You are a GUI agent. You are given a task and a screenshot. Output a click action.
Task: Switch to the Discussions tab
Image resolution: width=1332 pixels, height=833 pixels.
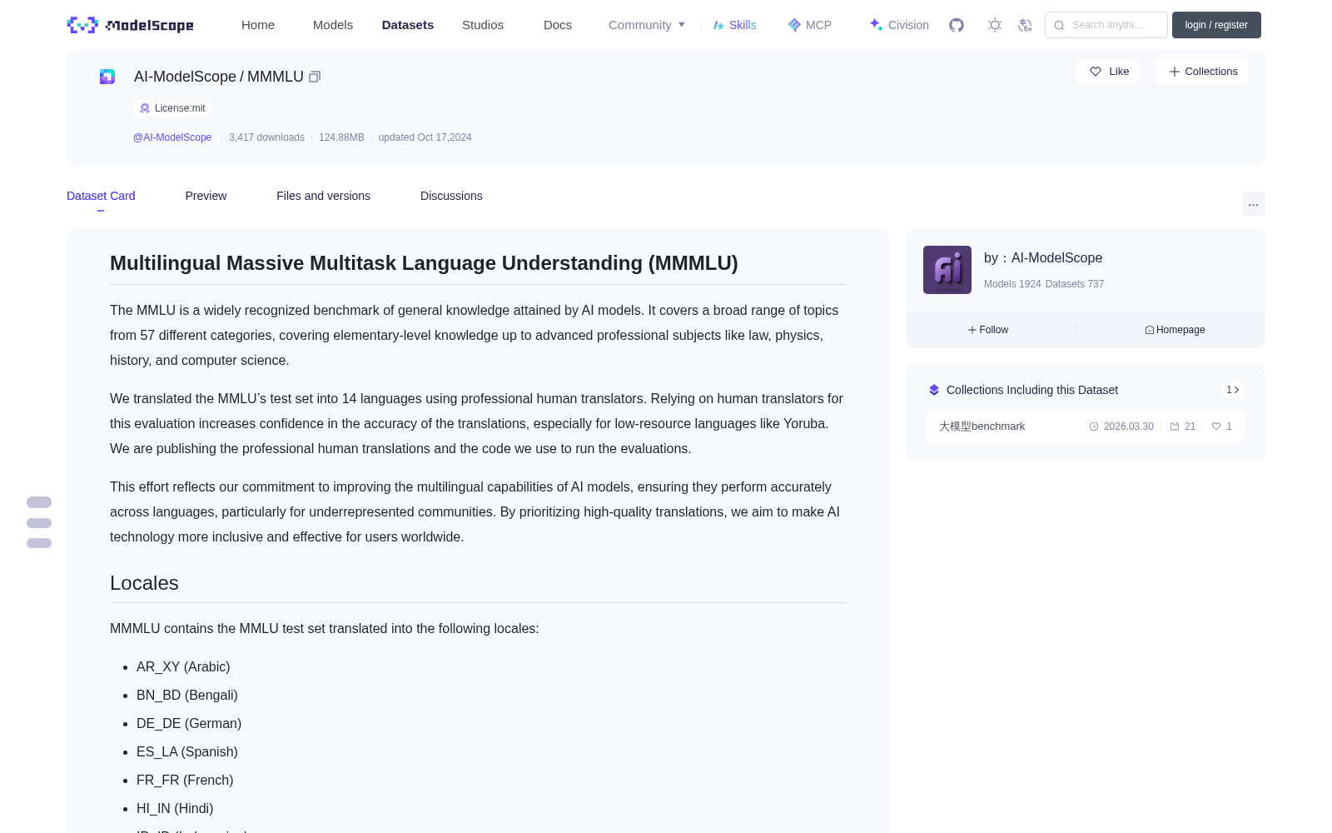pos(451,196)
